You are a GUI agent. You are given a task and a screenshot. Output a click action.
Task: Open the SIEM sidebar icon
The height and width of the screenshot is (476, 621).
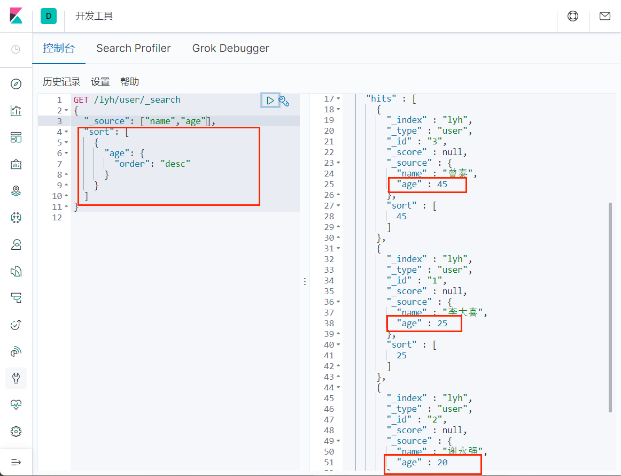click(16, 351)
